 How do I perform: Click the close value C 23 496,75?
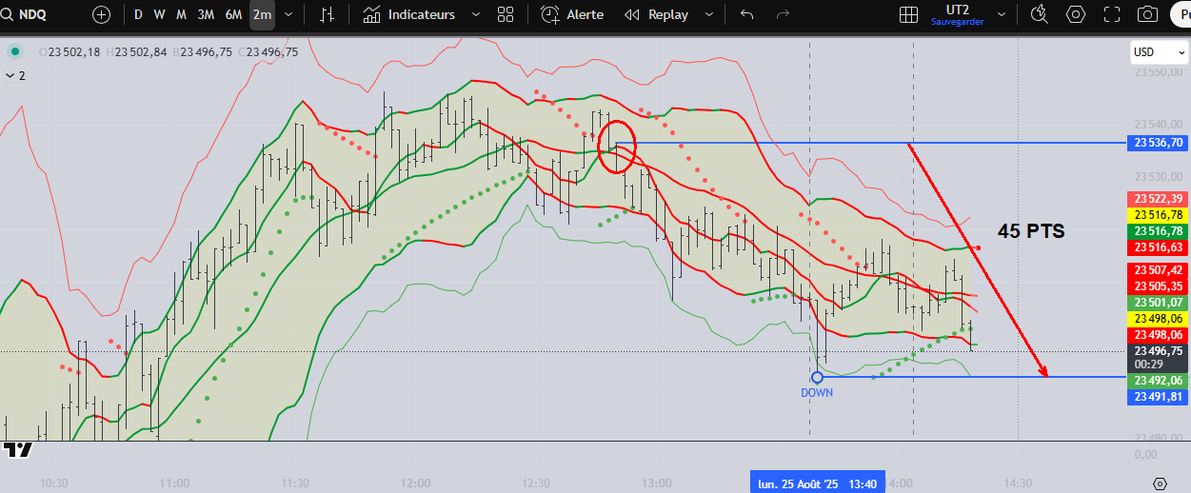pyautogui.click(x=268, y=51)
